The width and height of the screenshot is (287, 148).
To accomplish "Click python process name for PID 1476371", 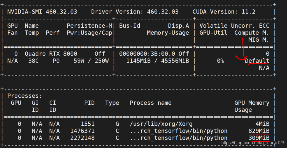I will pyautogui.click(x=179, y=131).
